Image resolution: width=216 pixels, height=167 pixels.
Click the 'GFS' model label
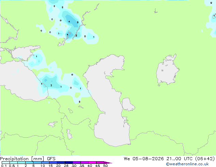tap(51, 159)
